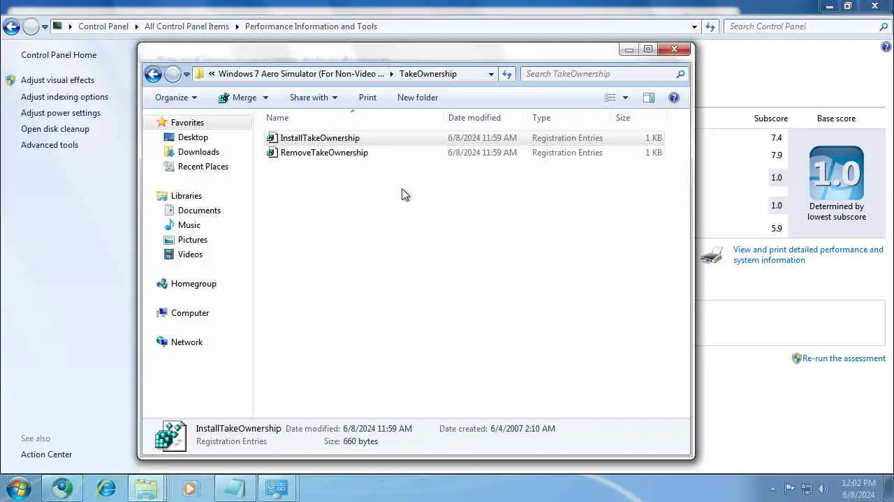
Task: Open Internet Explorer from taskbar
Action: tap(106, 488)
